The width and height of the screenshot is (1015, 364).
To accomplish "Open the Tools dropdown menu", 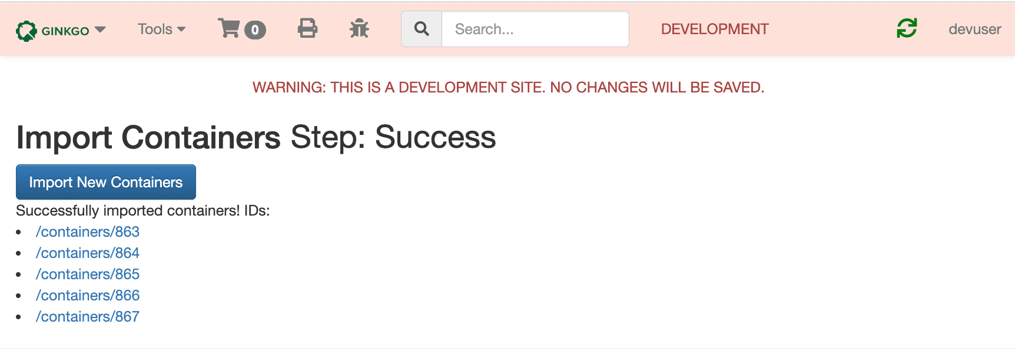I will click(161, 29).
